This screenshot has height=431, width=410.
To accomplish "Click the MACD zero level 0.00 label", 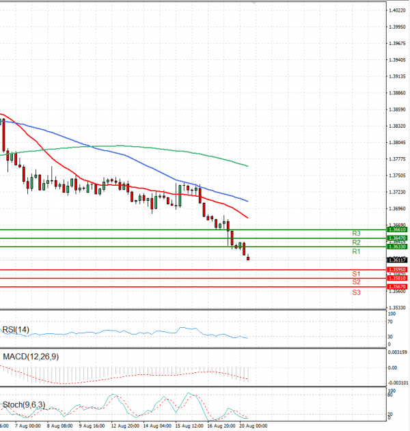I will coord(392,367).
